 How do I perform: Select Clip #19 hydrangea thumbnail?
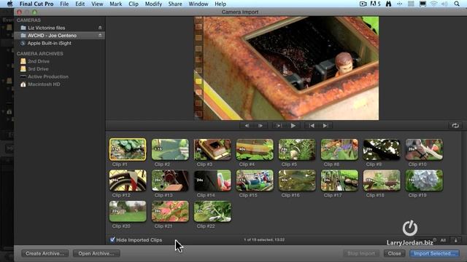pyautogui.click(x=424, y=180)
